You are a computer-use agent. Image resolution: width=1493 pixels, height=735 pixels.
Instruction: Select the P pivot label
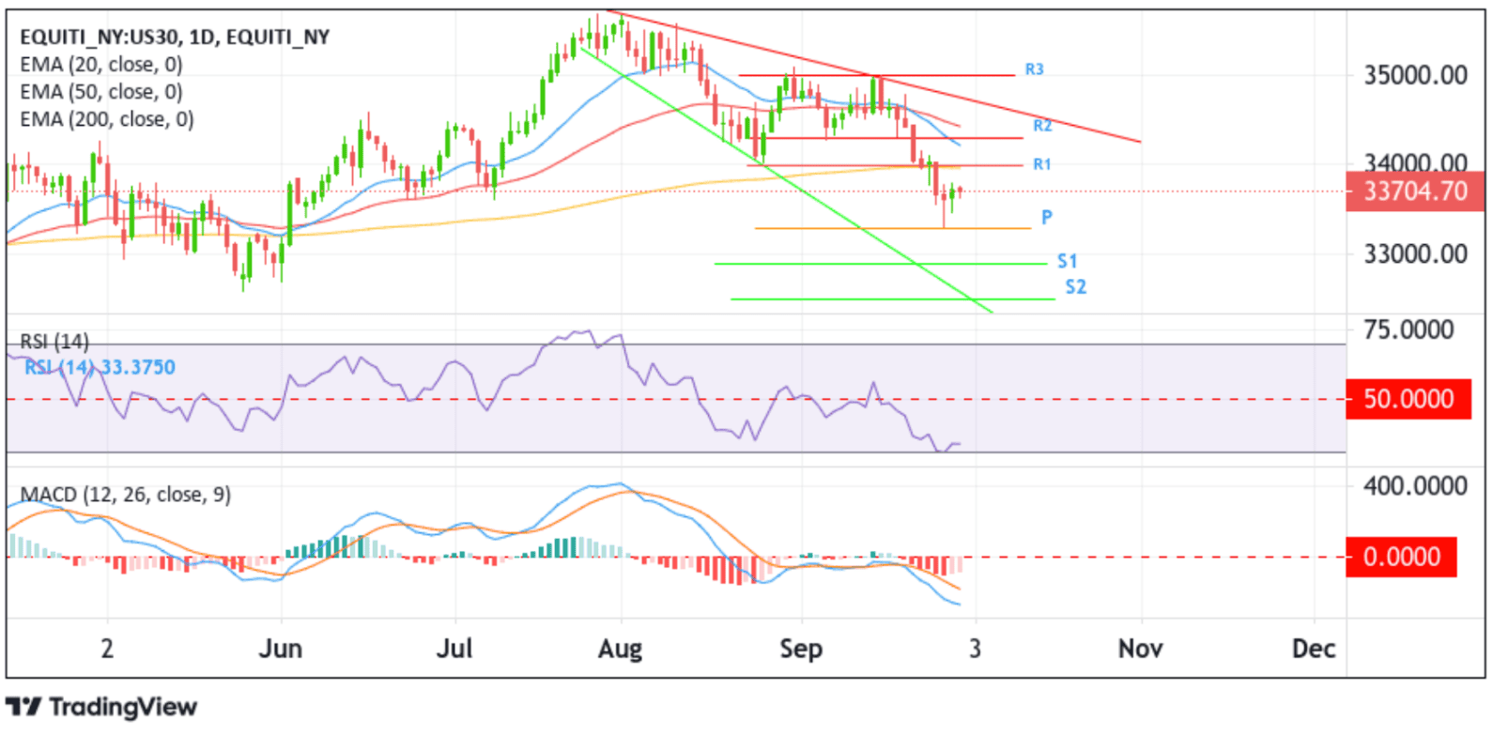coord(1047,218)
